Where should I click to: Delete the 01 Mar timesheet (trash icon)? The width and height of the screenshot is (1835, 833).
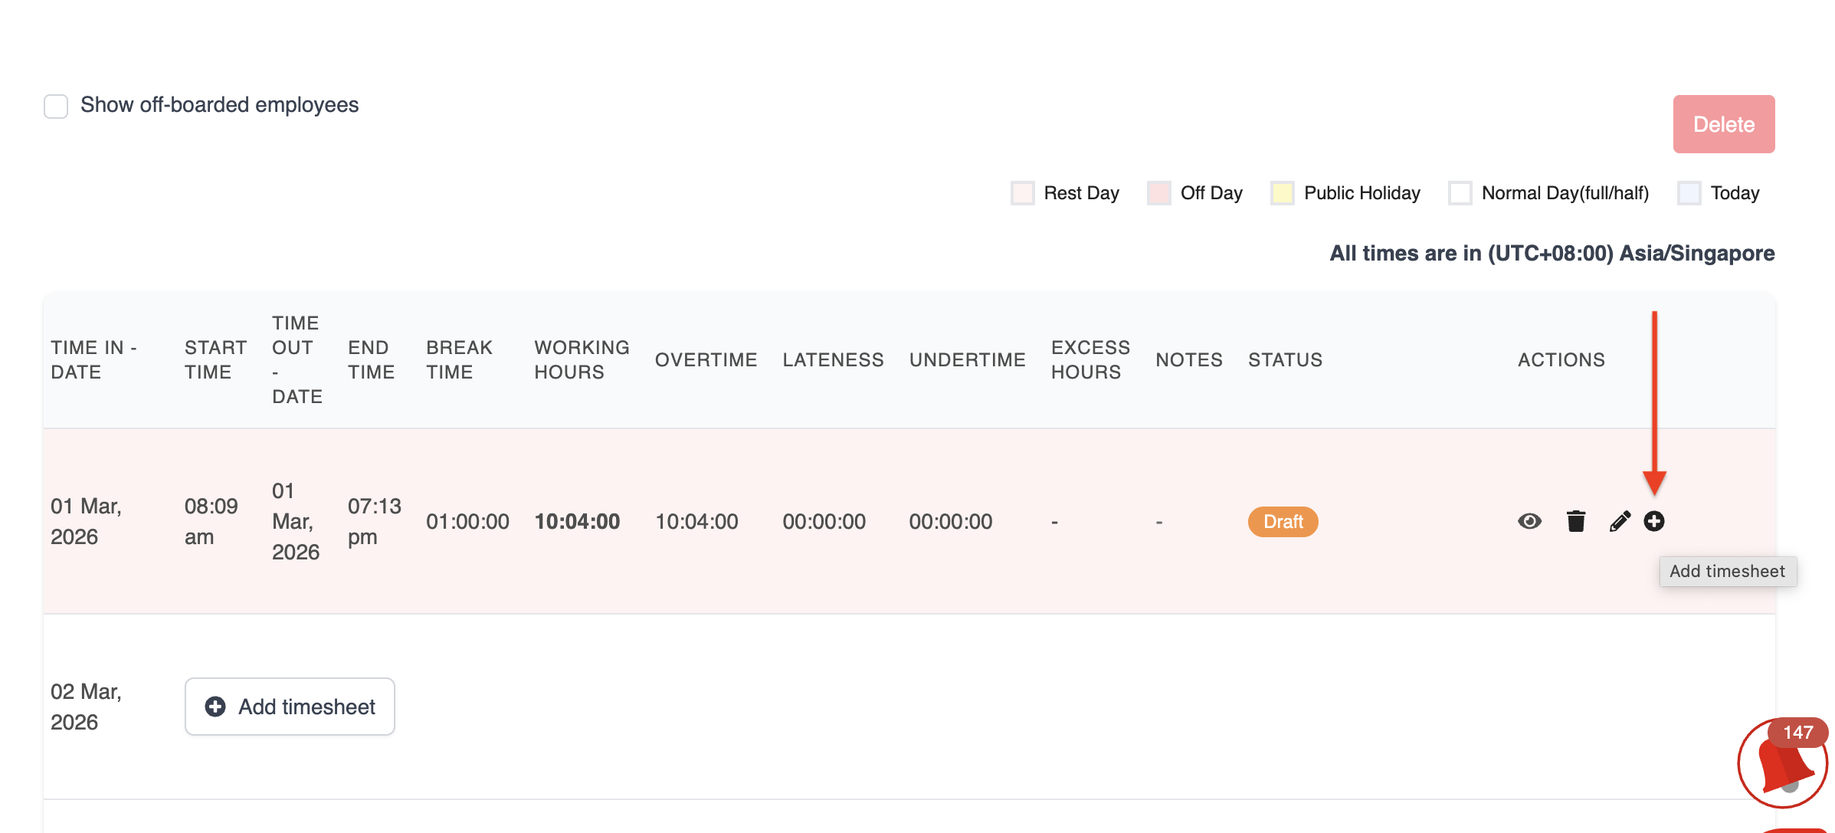click(x=1575, y=522)
